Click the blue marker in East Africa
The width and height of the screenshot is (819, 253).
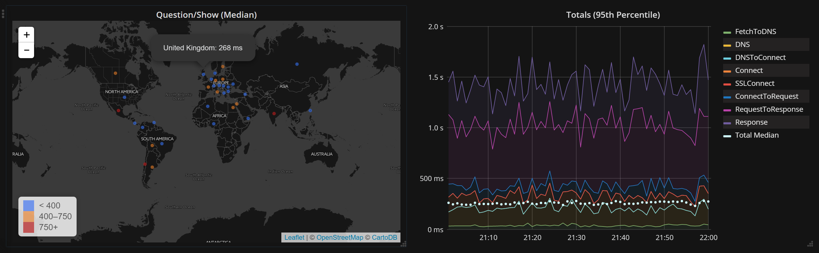248,118
